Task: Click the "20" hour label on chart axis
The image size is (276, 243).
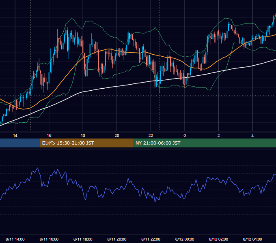Action: coord(117,136)
